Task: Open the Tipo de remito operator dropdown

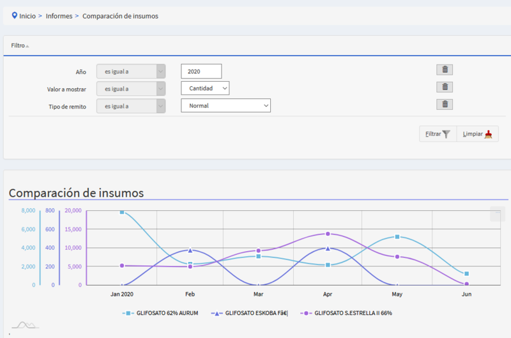Action: (x=130, y=105)
